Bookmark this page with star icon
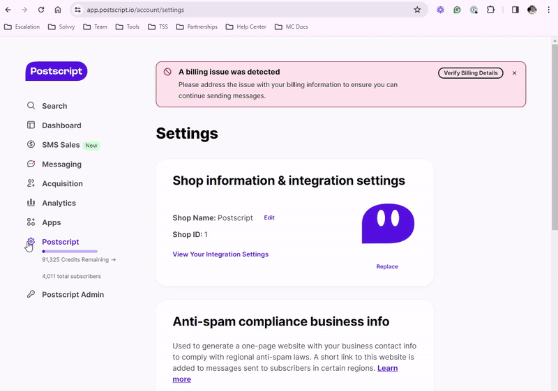The image size is (558, 391). point(417,10)
